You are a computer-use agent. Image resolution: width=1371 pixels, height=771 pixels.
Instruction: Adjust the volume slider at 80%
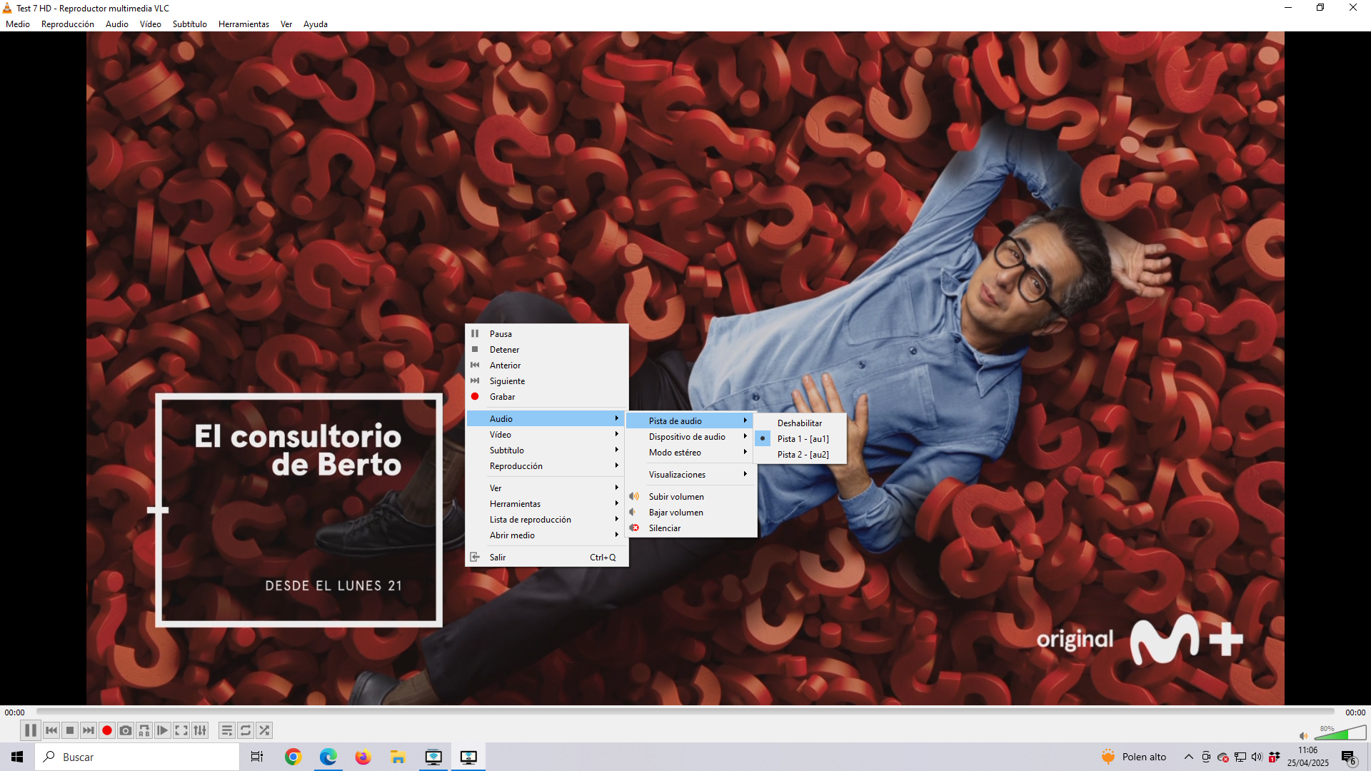pyautogui.click(x=1340, y=732)
